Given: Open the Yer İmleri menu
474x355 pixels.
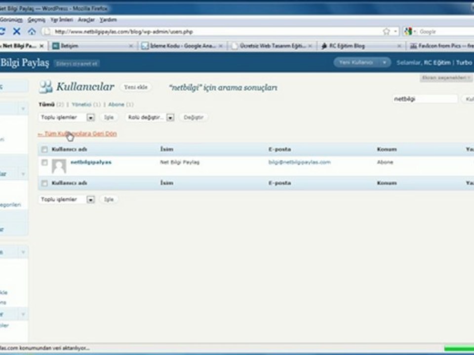Looking at the screenshot, I should [62, 20].
